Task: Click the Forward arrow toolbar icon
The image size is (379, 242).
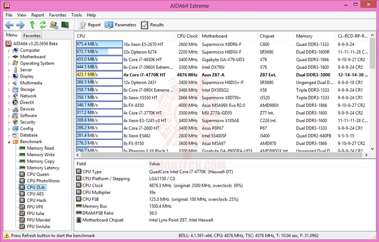Action: tap(21, 25)
